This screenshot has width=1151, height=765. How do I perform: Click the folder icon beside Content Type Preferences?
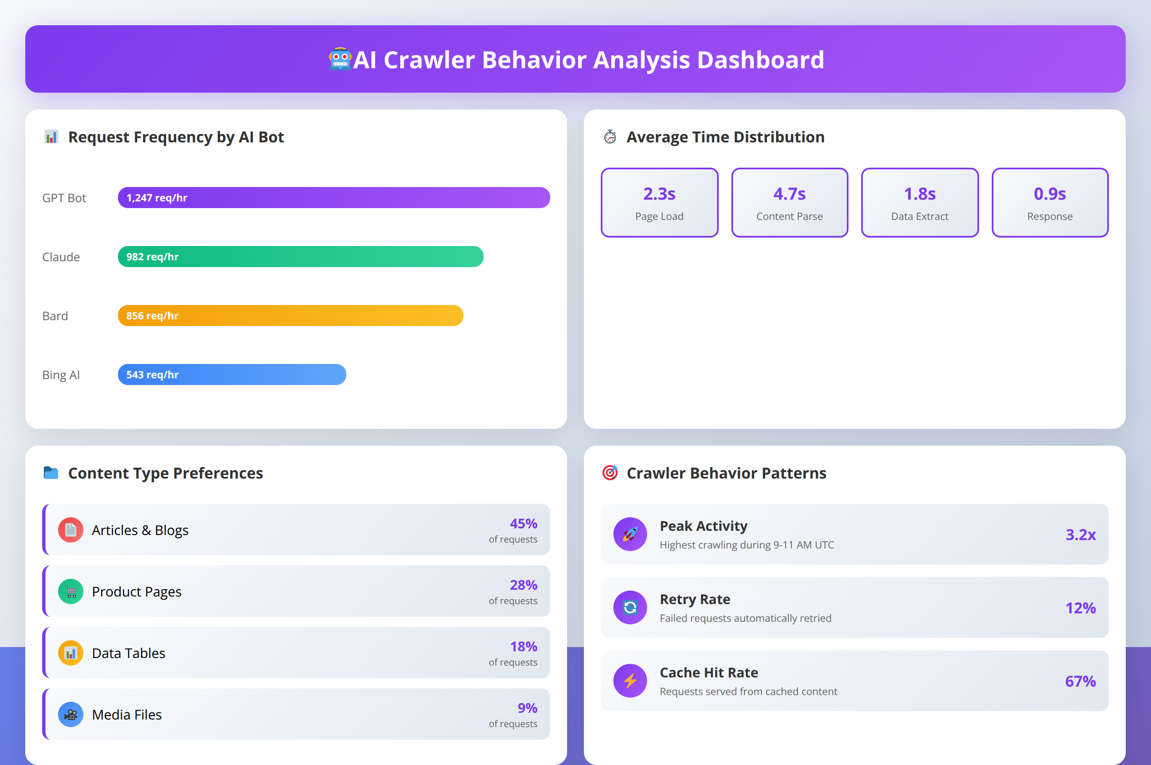click(x=51, y=473)
